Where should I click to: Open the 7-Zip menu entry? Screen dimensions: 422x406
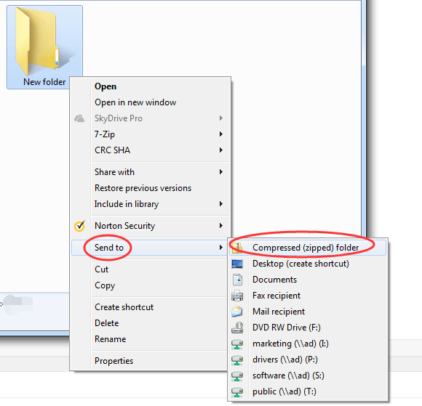point(150,134)
